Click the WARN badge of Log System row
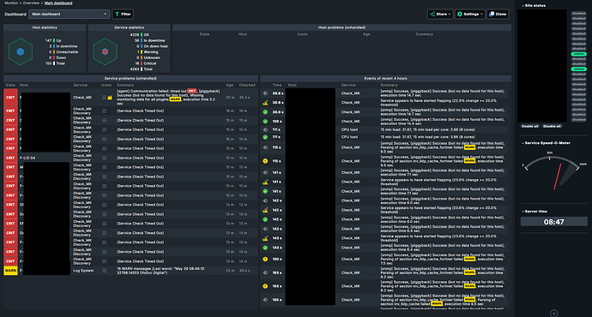 pos(10,271)
